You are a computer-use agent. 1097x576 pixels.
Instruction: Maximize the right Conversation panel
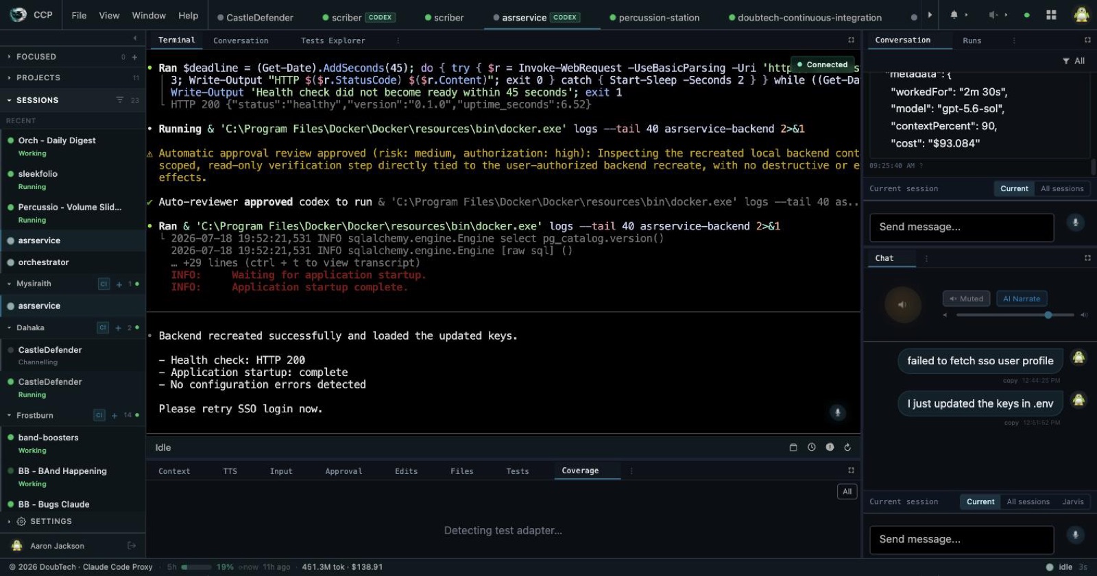click(1087, 40)
